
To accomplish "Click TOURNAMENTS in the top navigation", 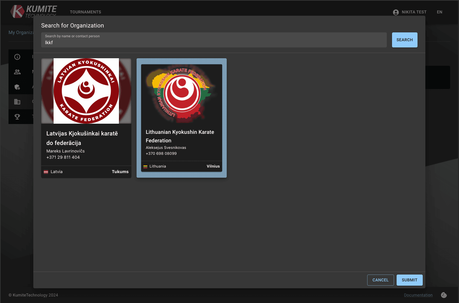I will [x=85, y=12].
